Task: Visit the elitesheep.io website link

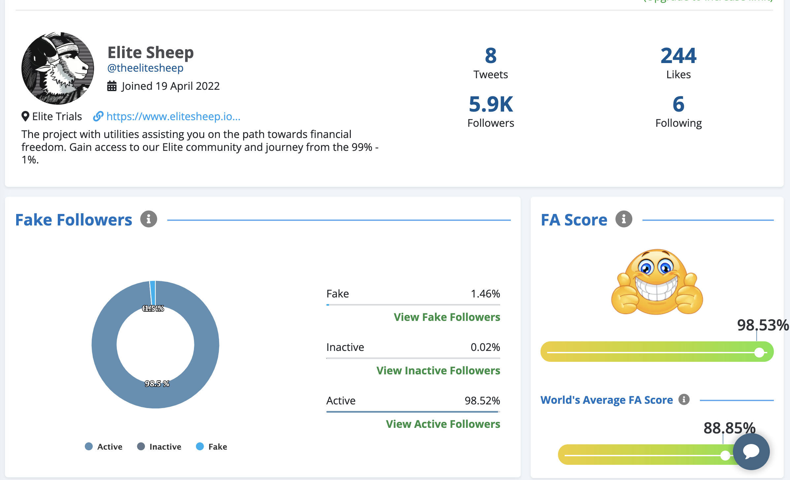Action: click(x=173, y=117)
